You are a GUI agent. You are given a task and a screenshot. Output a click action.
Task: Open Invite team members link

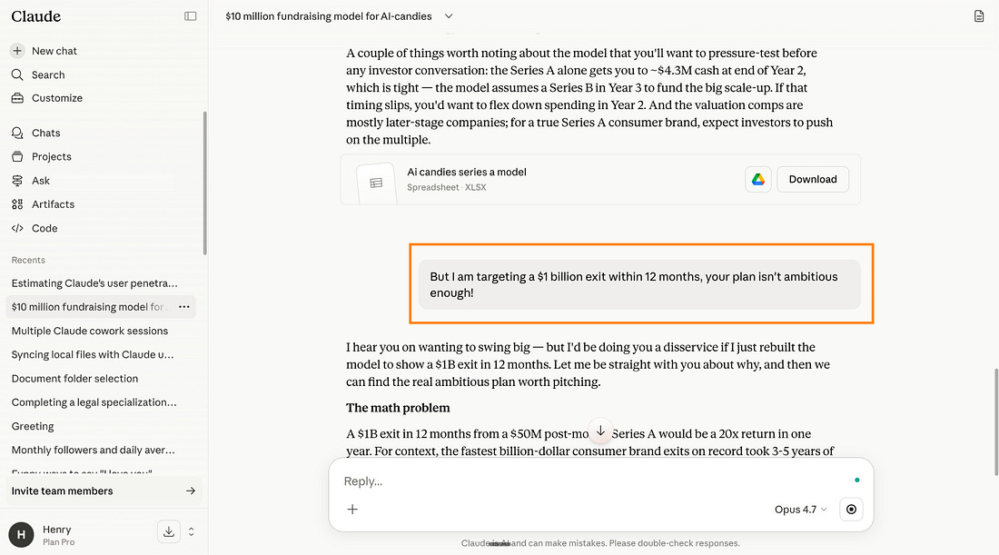tap(104, 491)
